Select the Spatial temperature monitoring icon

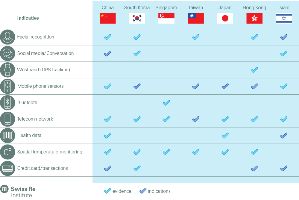pyautogui.click(x=7, y=152)
